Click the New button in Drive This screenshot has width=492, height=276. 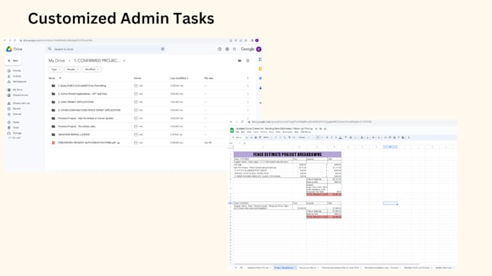(13, 61)
